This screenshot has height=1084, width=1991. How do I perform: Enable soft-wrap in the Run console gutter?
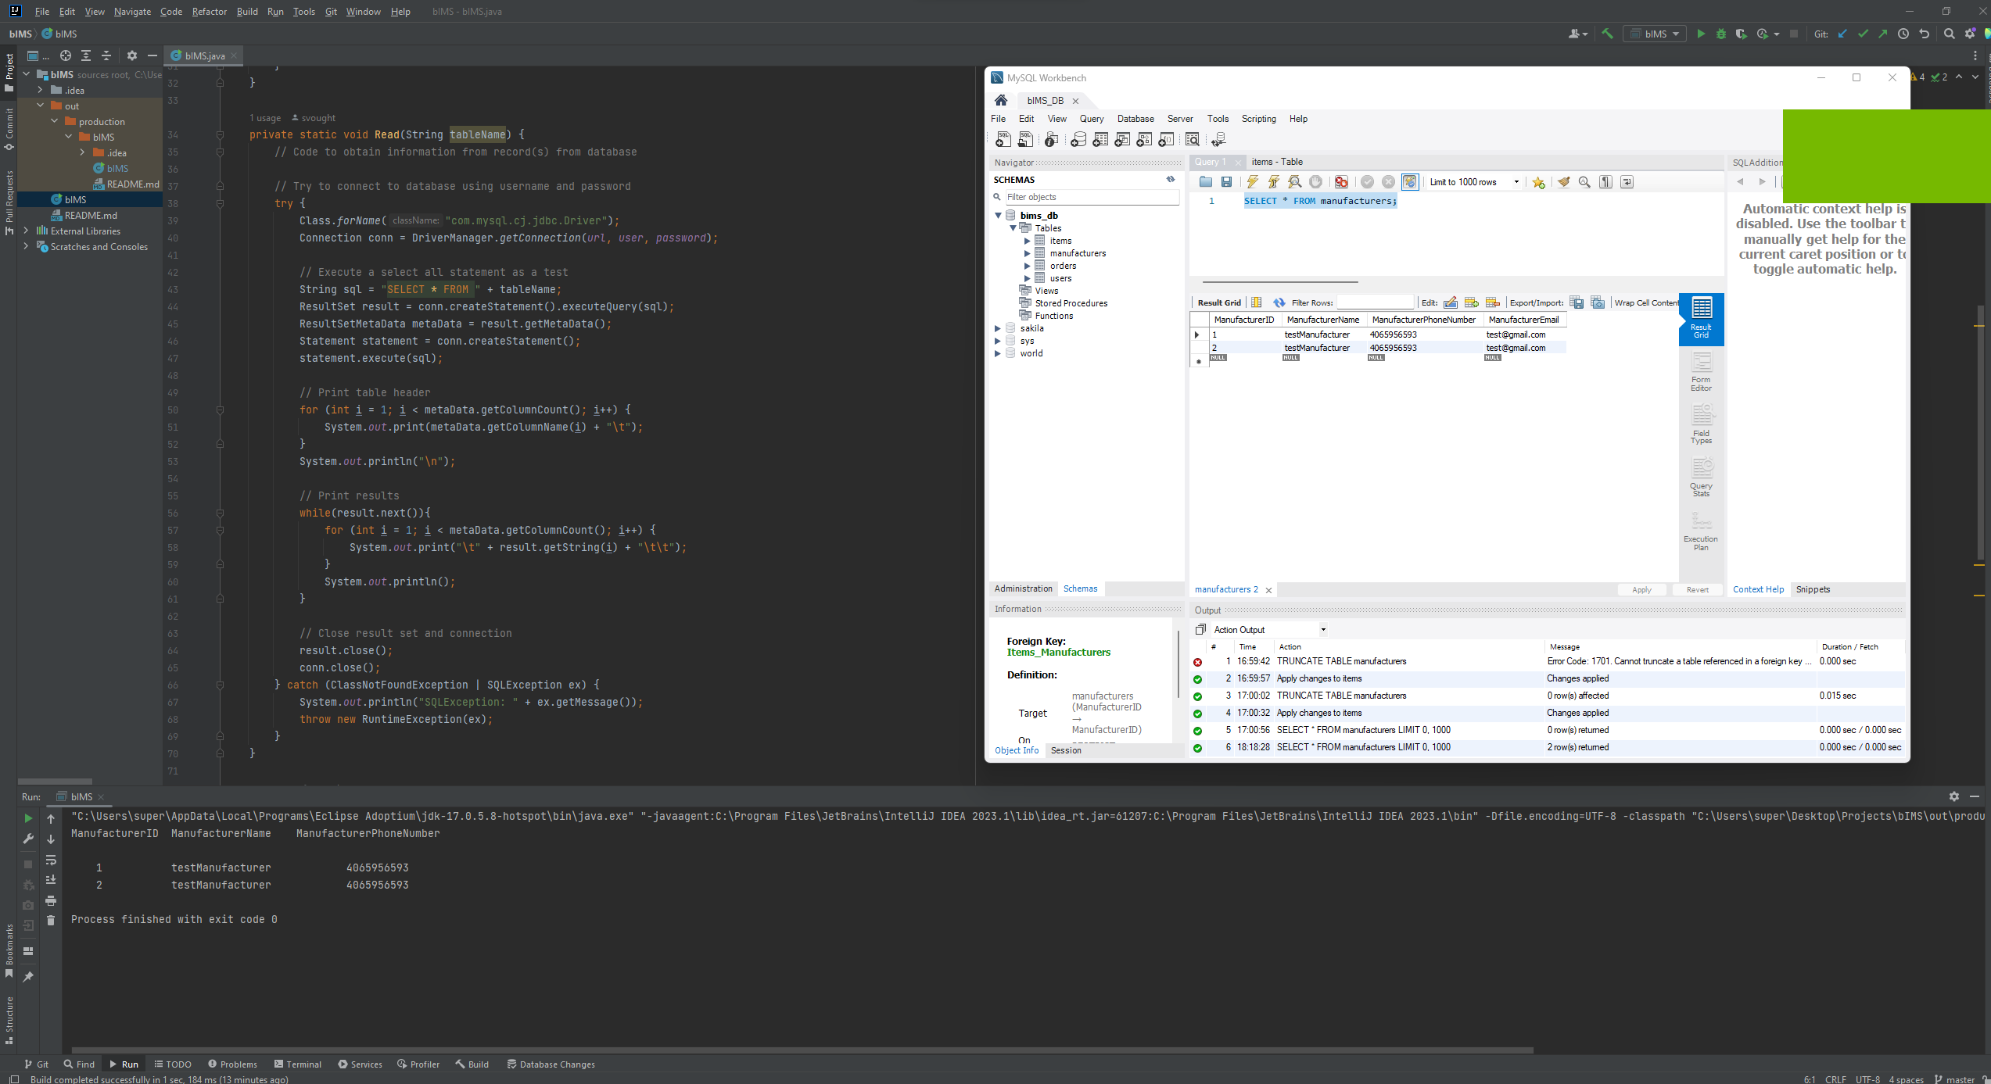click(x=50, y=860)
